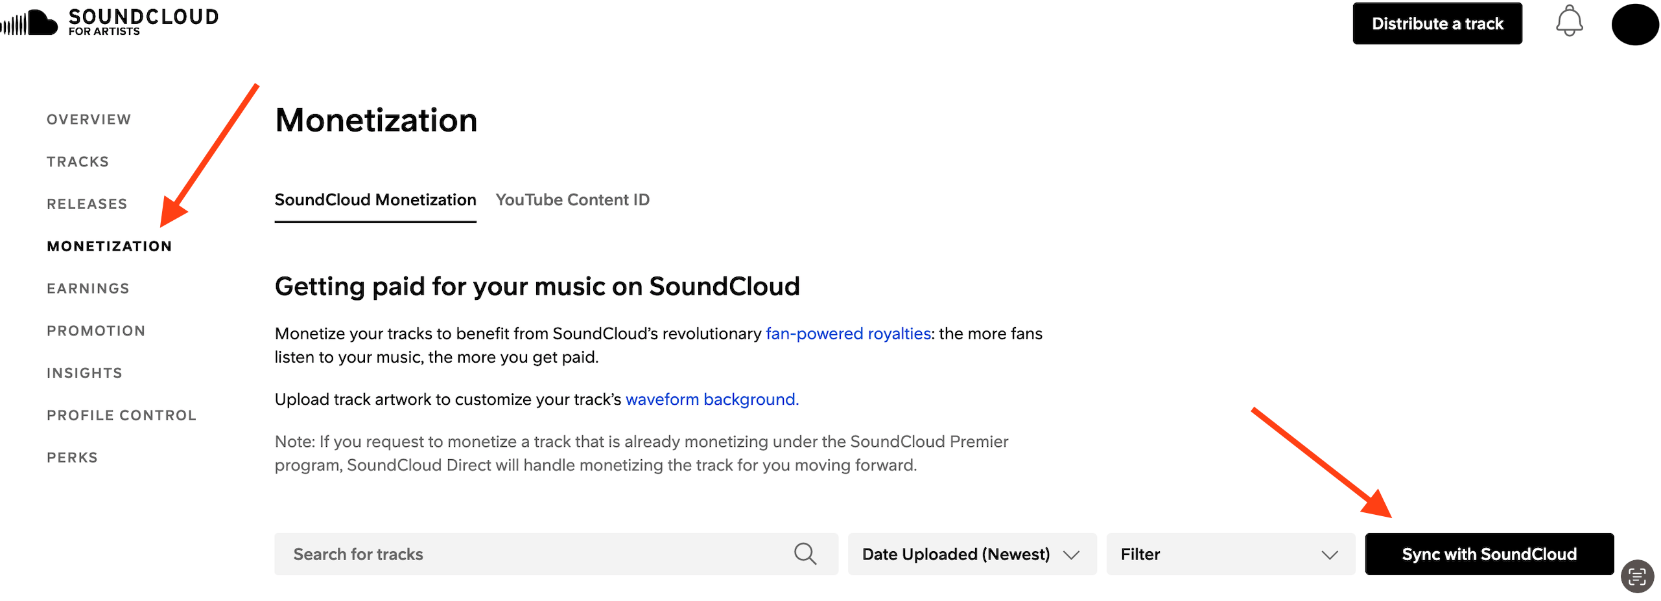Image resolution: width=1661 pixels, height=601 pixels.
Task: Navigate to Overview in the sidebar
Action: click(x=88, y=119)
